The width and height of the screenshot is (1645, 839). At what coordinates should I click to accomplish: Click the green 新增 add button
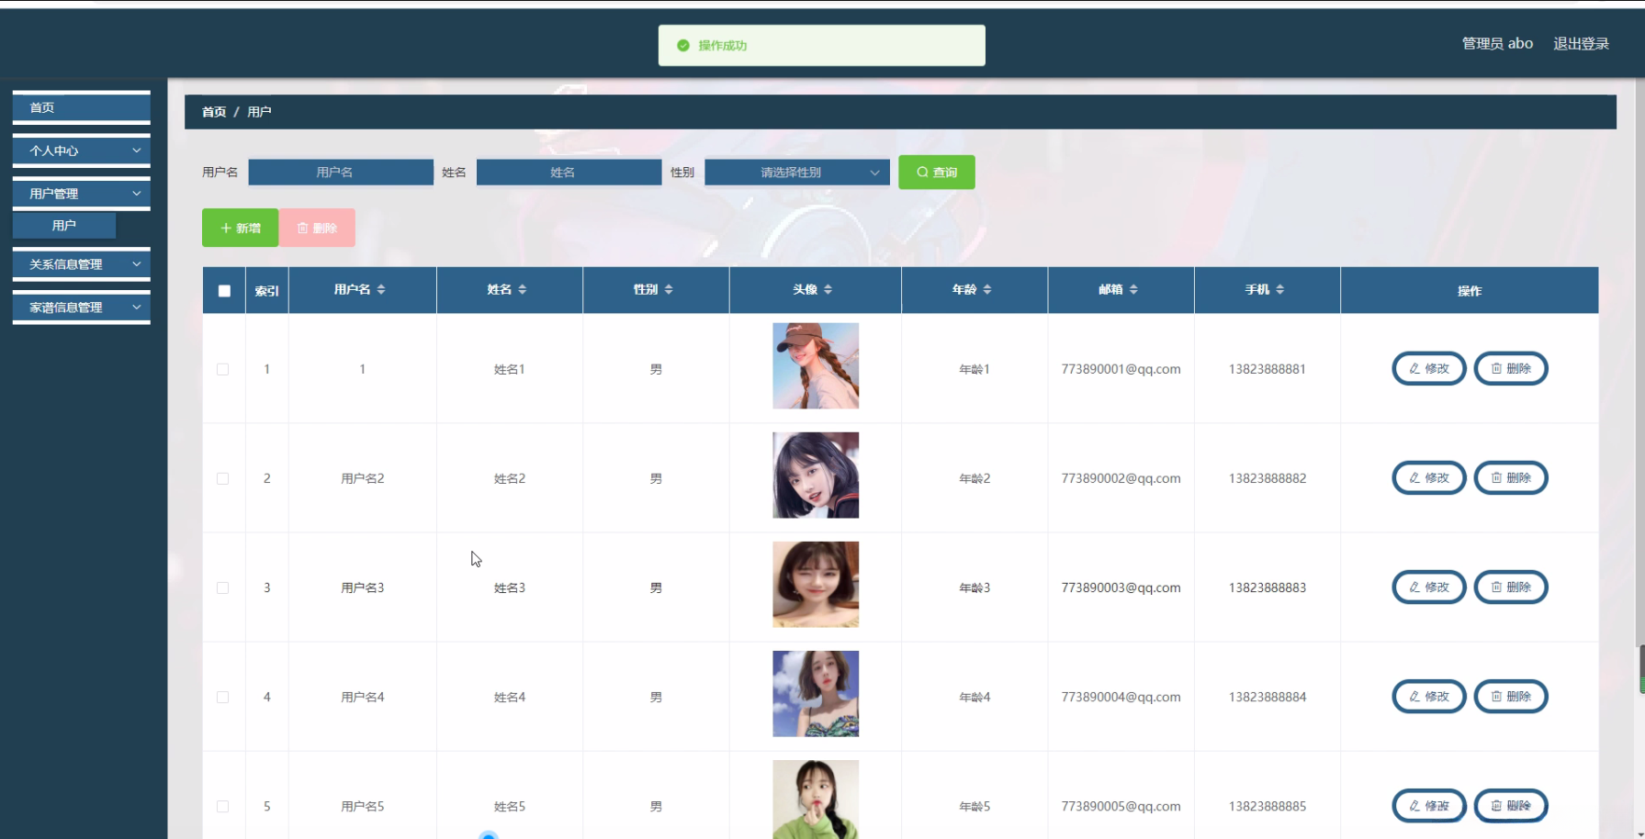tap(240, 228)
